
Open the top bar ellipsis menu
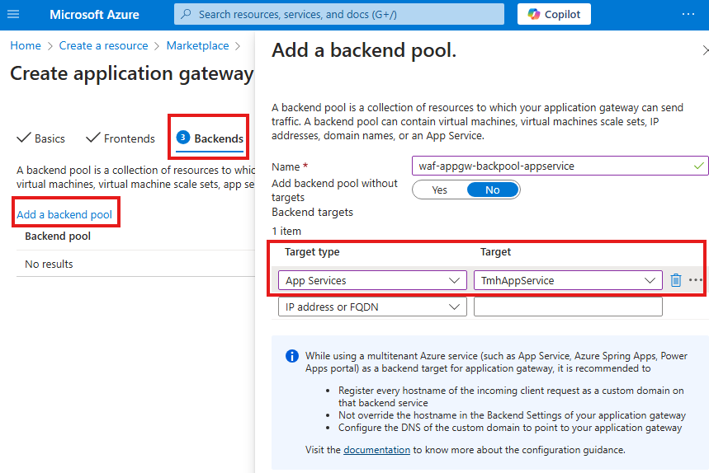click(688, 15)
